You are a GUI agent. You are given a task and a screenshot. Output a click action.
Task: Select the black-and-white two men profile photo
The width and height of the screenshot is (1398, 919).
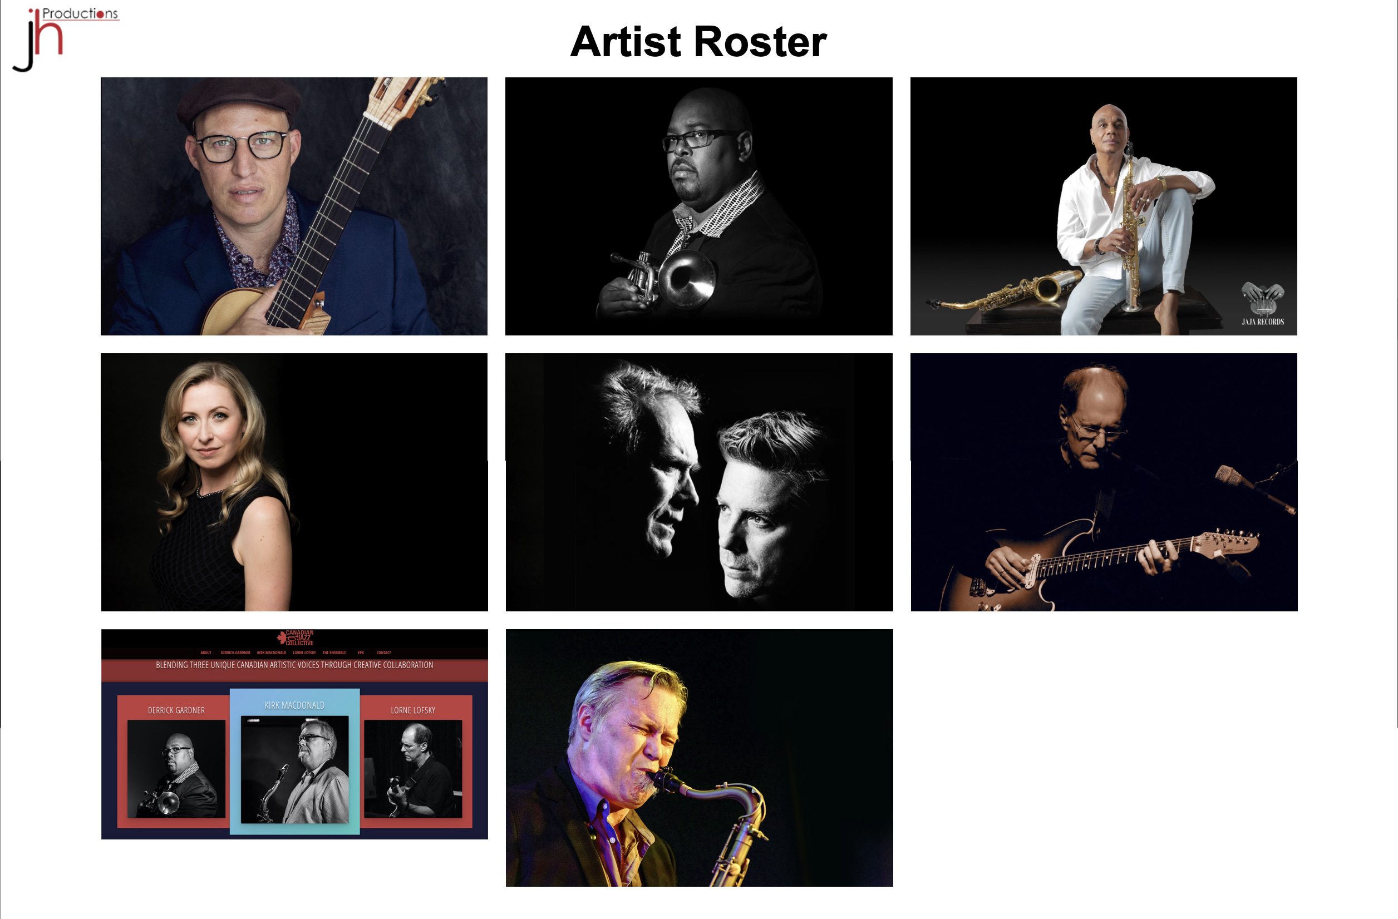coord(699,482)
